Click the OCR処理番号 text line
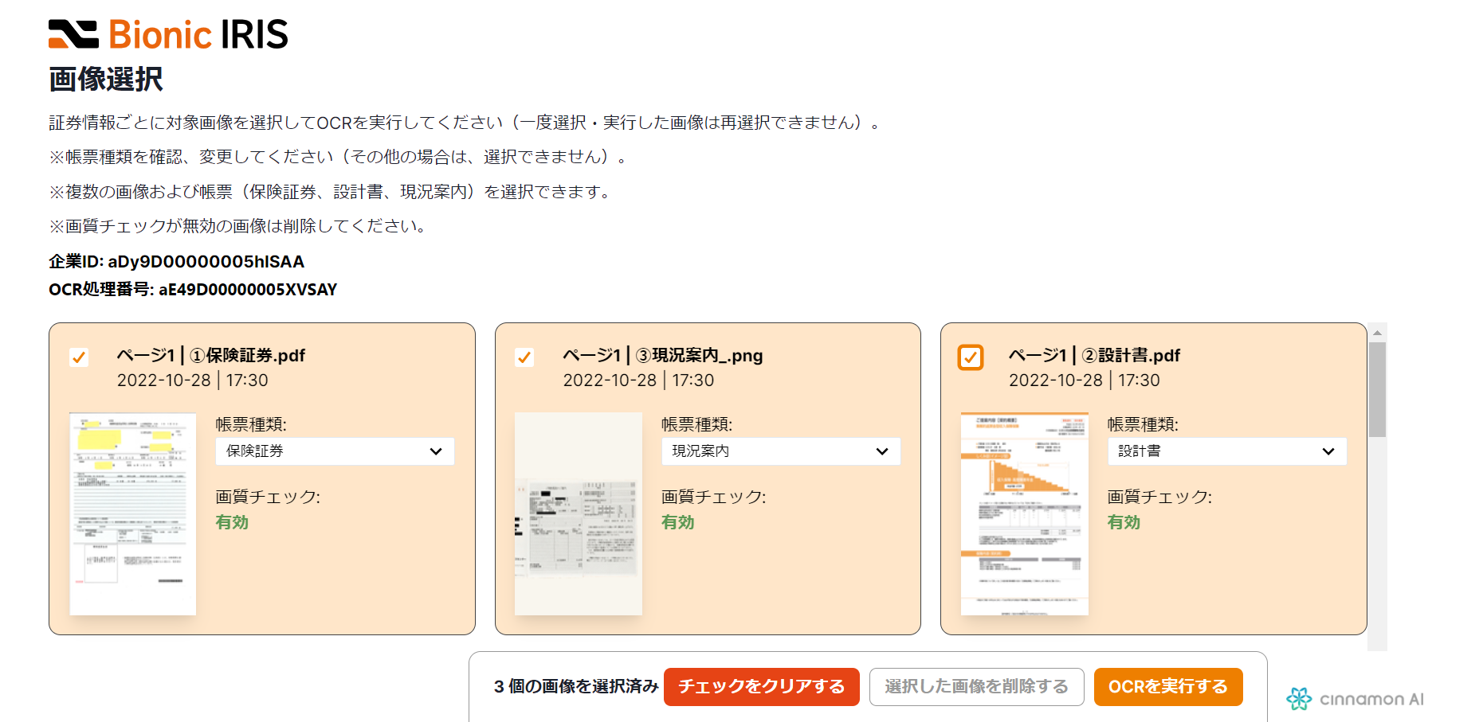Image resolution: width=1483 pixels, height=722 pixels. pos(193,289)
